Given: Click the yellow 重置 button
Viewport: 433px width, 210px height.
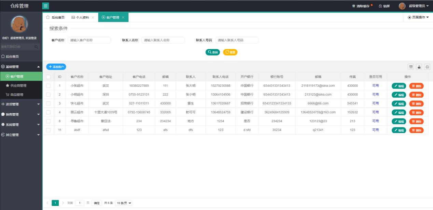Looking at the screenshot, I should pyautogui.click(x=230, y=52).
